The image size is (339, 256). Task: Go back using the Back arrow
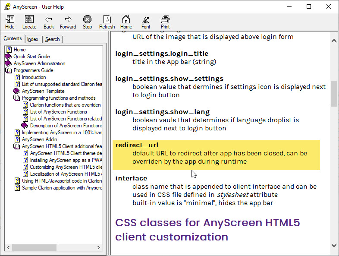pyautogui.click(x=49, y=22)
